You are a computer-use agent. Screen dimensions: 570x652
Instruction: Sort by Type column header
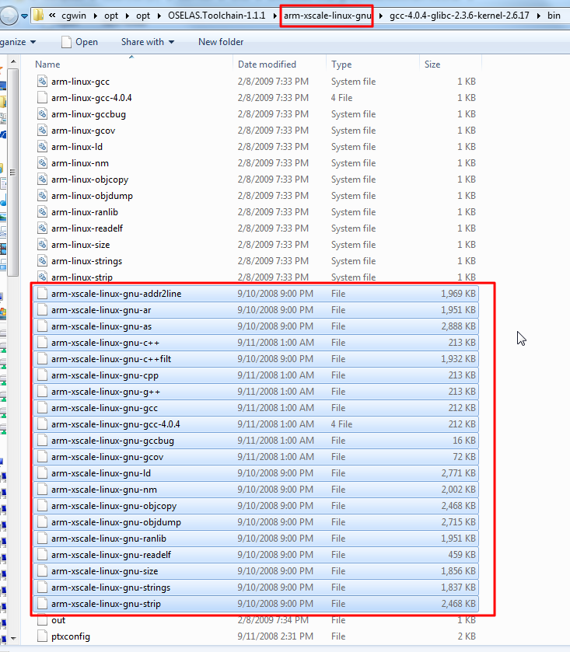click(x=372, y=65)
